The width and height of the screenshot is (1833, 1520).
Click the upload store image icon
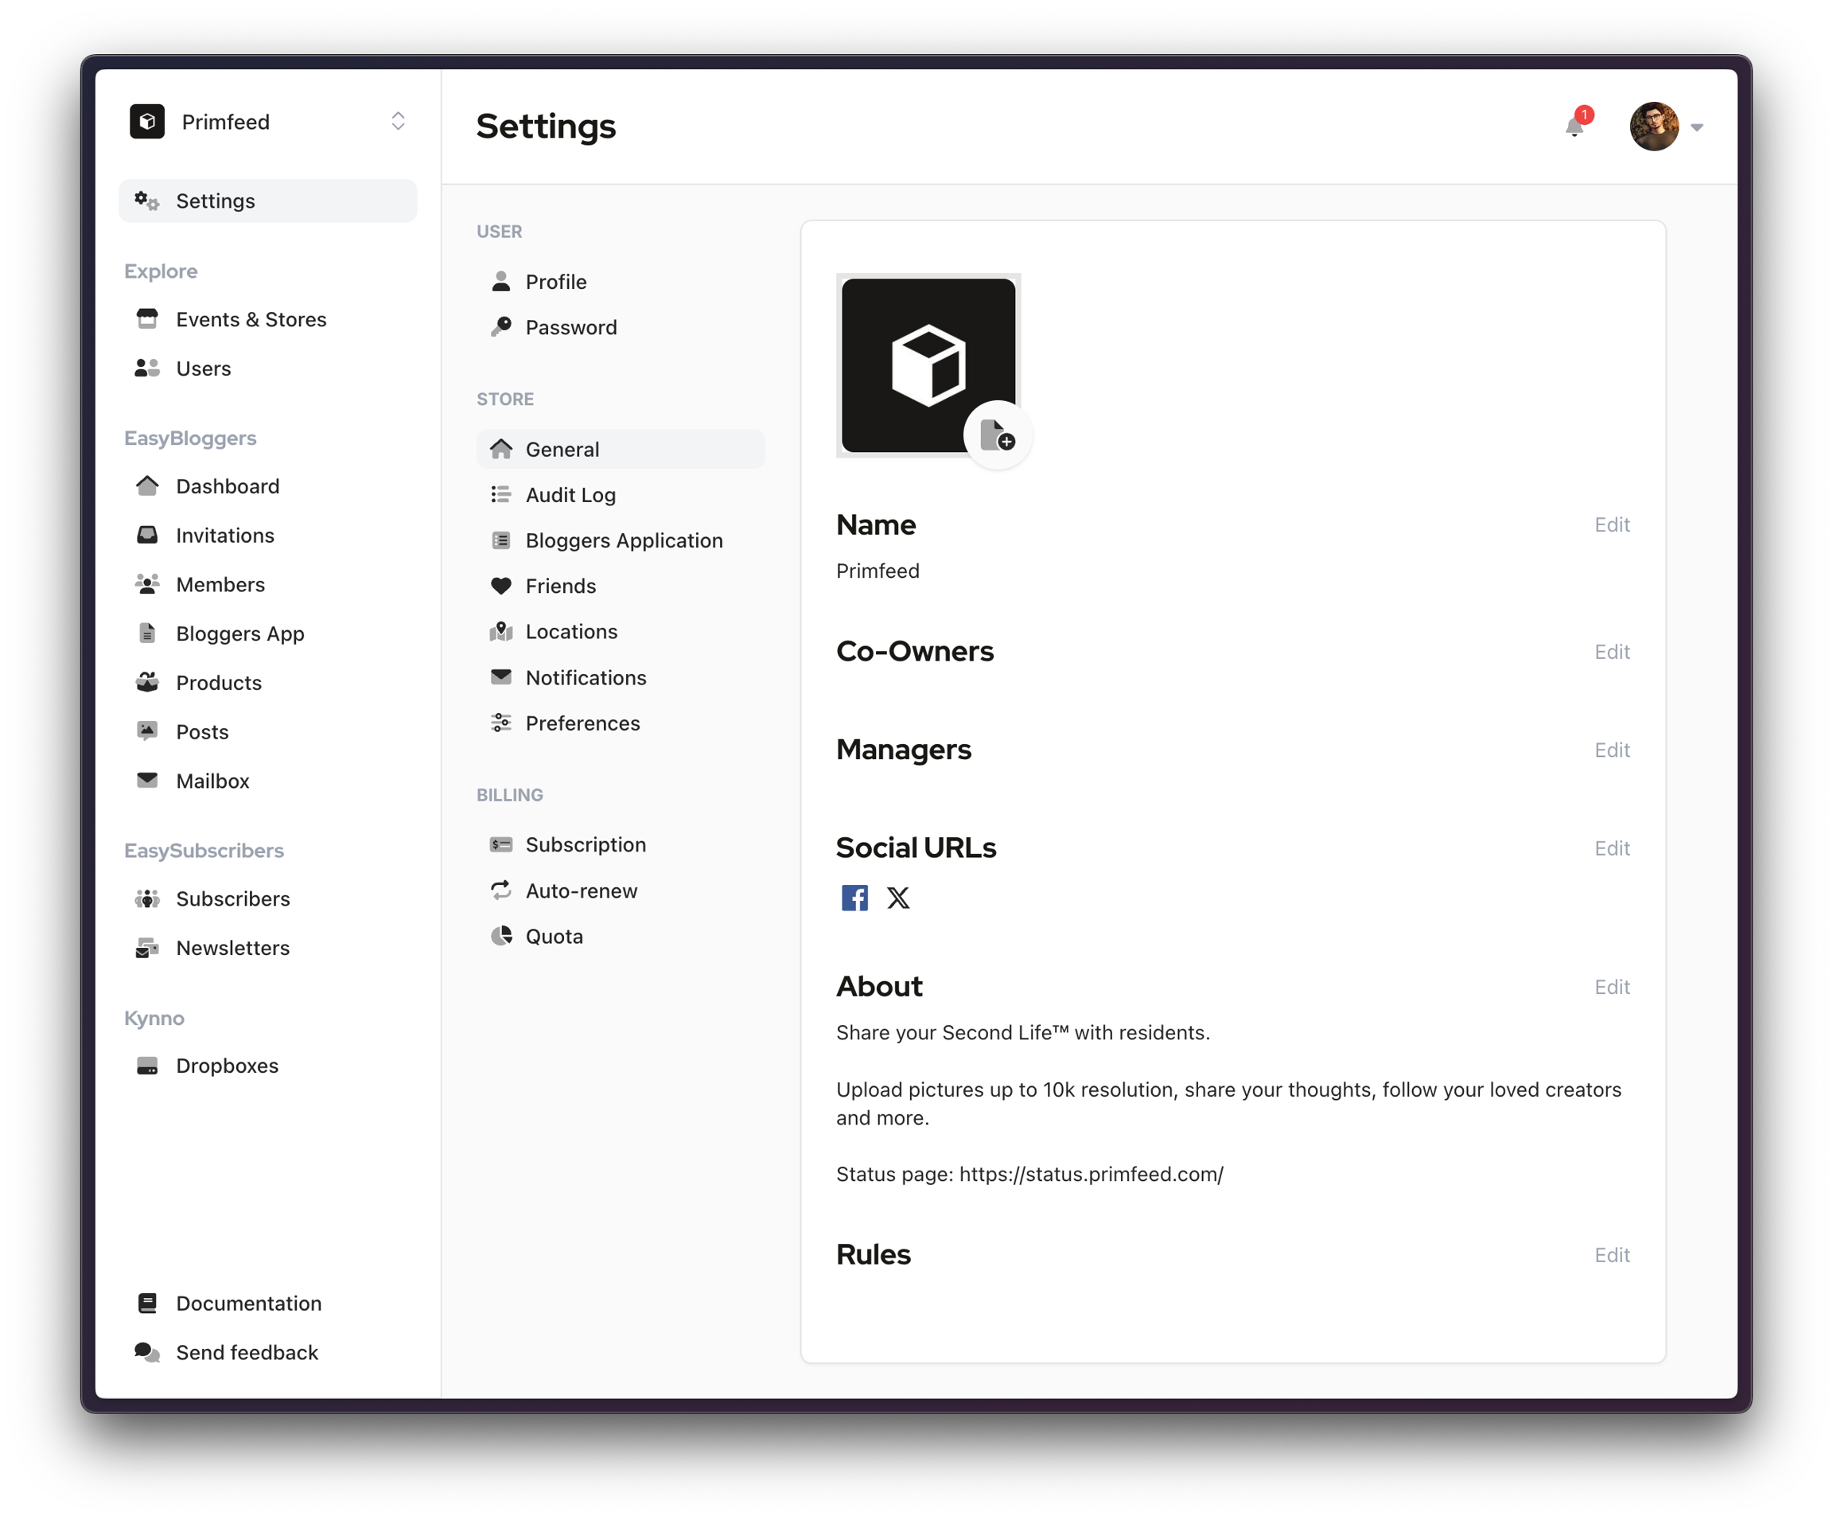(997, 435)
